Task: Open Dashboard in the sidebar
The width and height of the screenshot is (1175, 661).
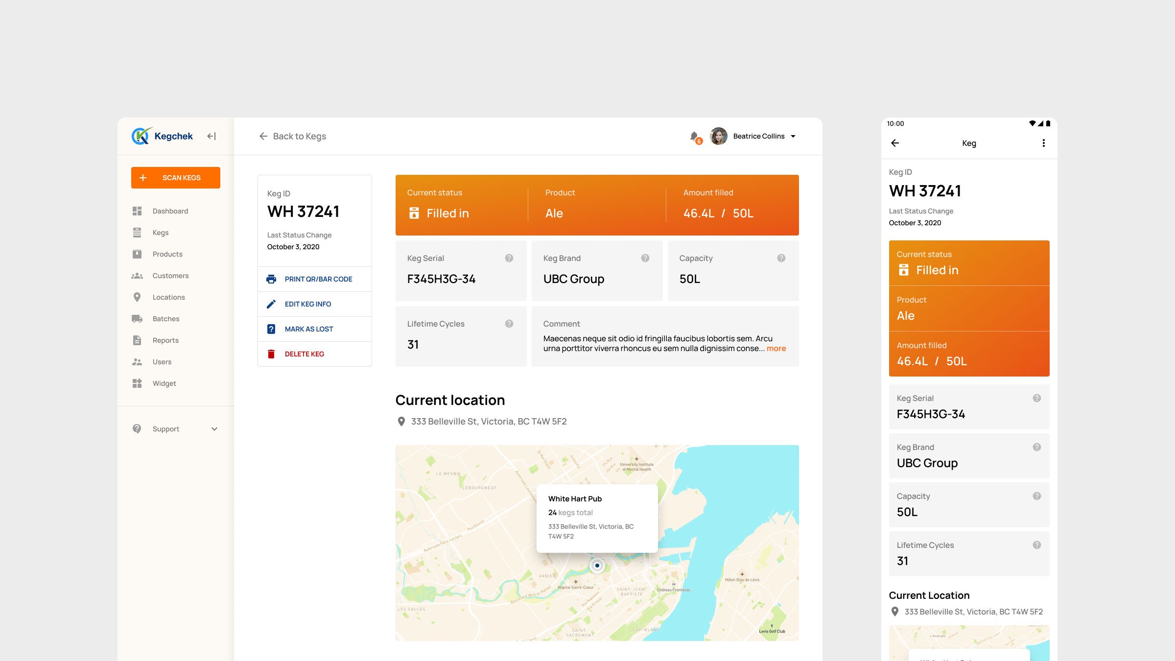Action: click(170, 211)
